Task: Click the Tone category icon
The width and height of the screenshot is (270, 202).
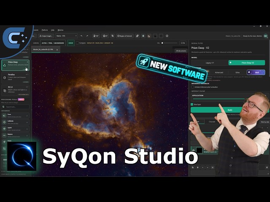Action: [x=4, y=116]
